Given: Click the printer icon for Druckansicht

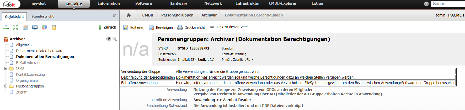Looking at the screenshot, I should [x=180, y=27].
